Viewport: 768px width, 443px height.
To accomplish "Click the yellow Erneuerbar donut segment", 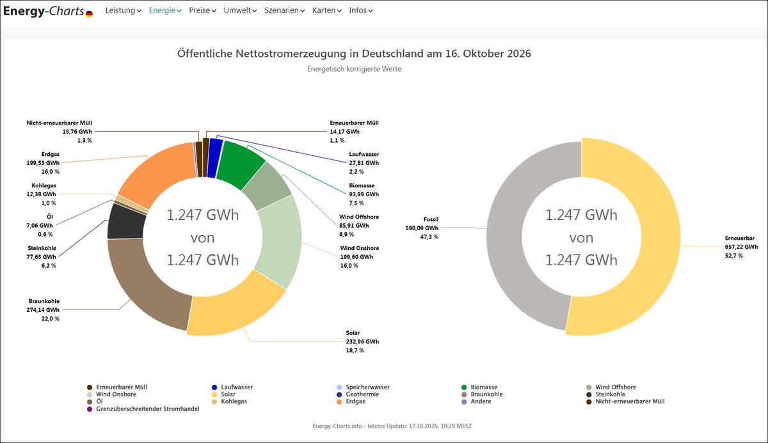I will [x=659, y=238].
